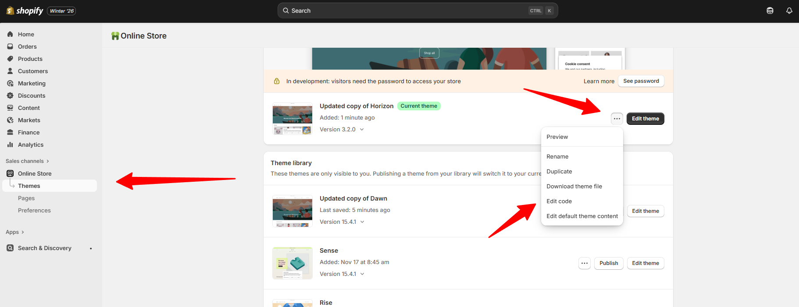
Task: Click the Shop all button in the preview
Action: pos(429,53)
